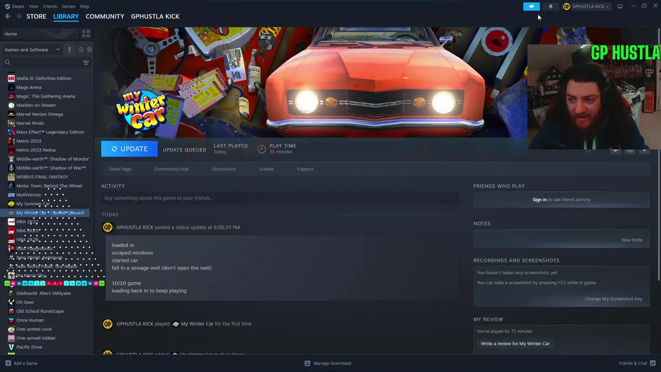The width and height of the screenshot is (661, 372).
Task: Switch to the COMMUNITY tab
Action: tap(105, 17)
